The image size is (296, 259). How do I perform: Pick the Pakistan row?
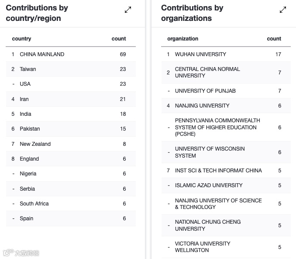(30, 129)
